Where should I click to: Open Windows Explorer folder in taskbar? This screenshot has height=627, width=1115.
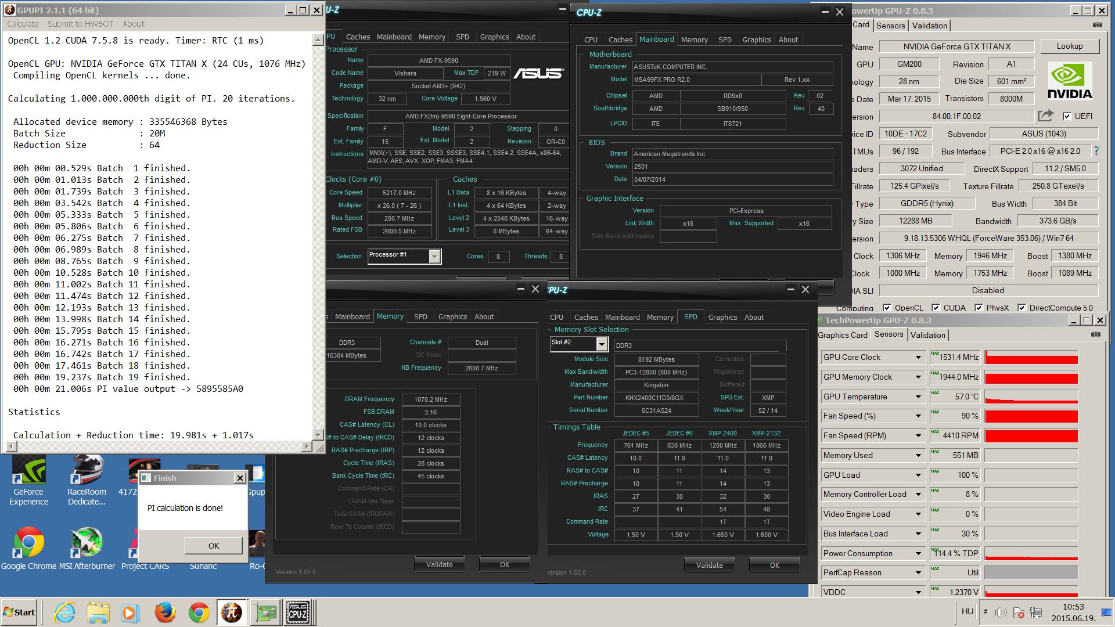(x=98, y=612)
